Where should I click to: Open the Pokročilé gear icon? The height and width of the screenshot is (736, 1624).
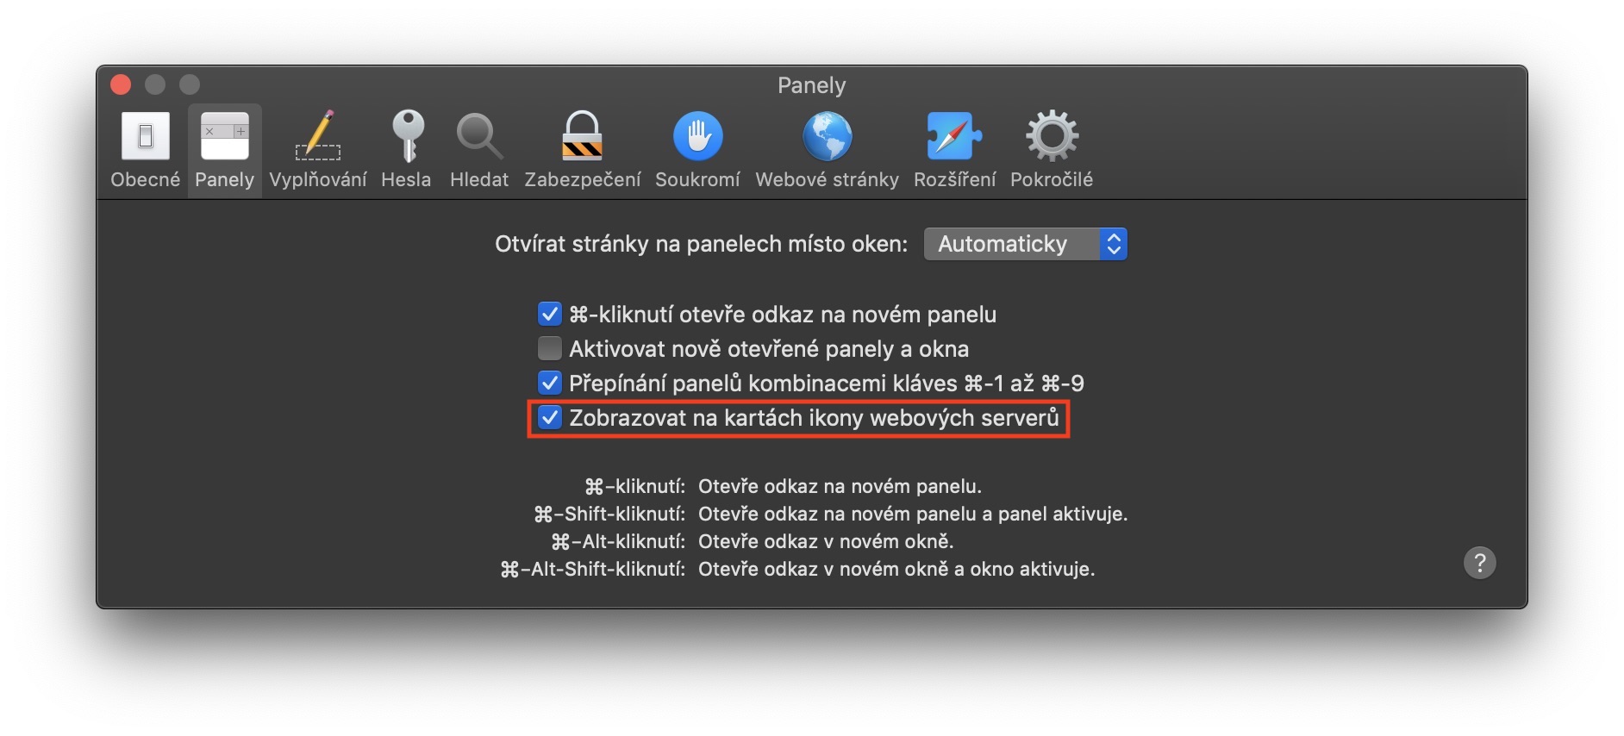pos(1052,136)
